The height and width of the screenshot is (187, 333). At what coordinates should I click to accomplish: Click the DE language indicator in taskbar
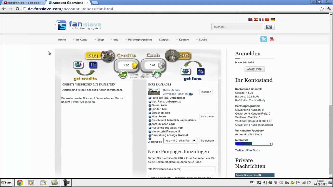pyautogui.click(x=252, y=182)
